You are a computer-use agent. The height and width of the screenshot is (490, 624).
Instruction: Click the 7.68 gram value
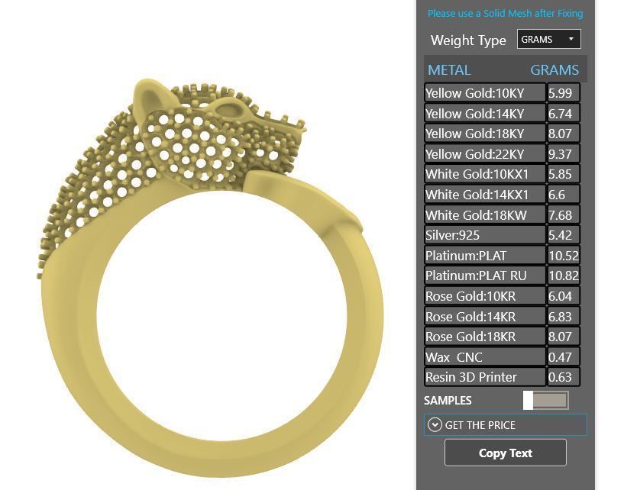564,214
